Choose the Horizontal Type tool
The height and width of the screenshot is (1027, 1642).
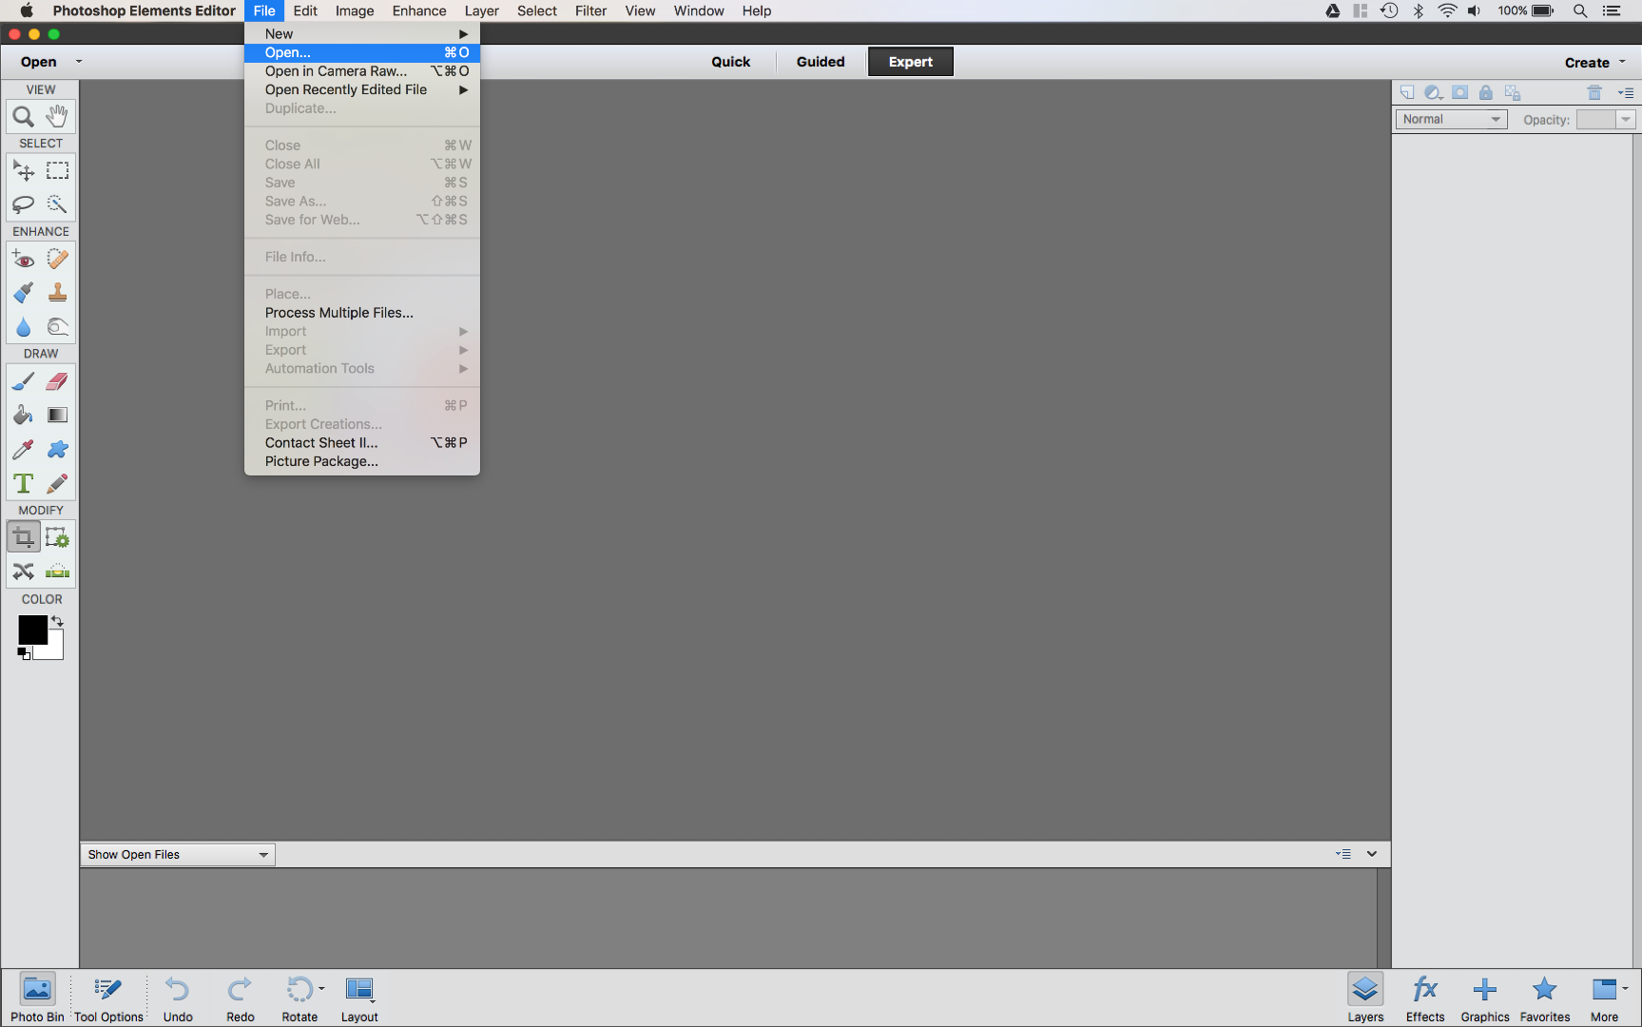tap(23, 483)
